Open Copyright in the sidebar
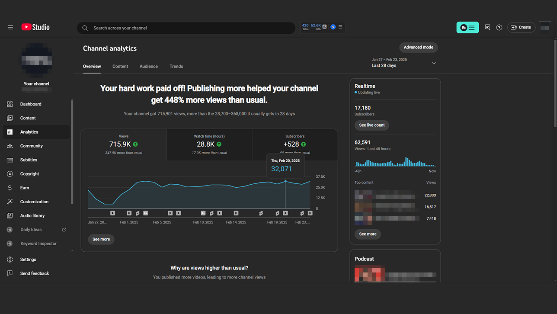Viewport: 557px width, 314px height. (36, 174)
